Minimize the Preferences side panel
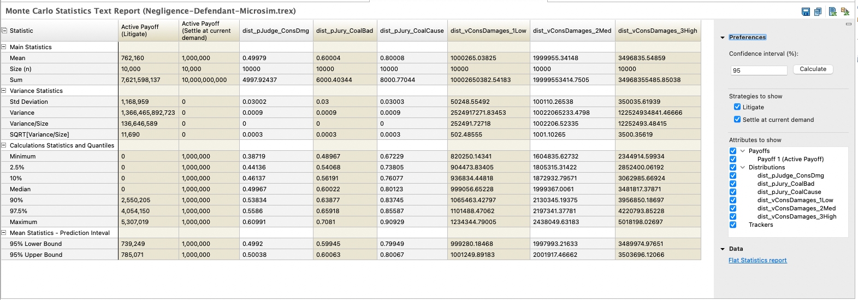 (849, 24)
